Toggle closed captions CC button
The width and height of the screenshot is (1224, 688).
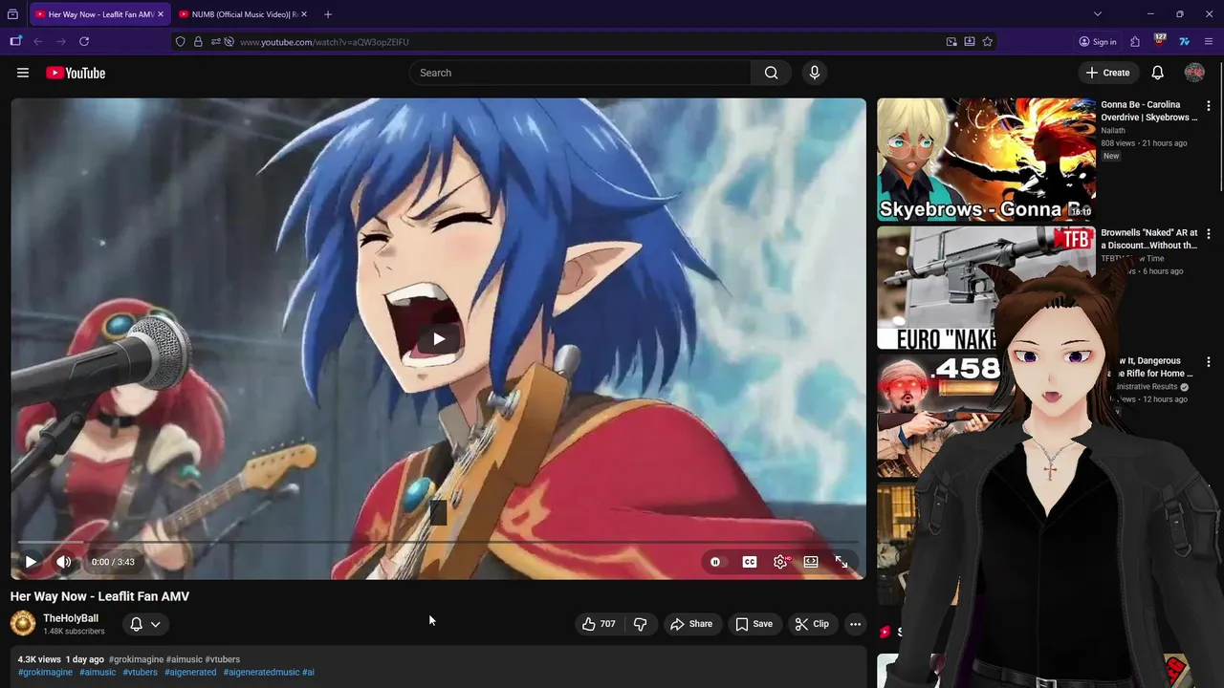750,562
